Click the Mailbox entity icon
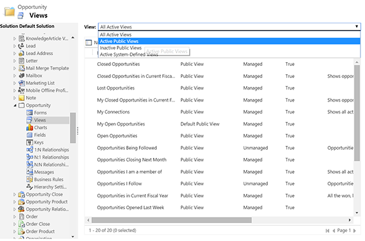365x241 pixels. pos(22,75)
